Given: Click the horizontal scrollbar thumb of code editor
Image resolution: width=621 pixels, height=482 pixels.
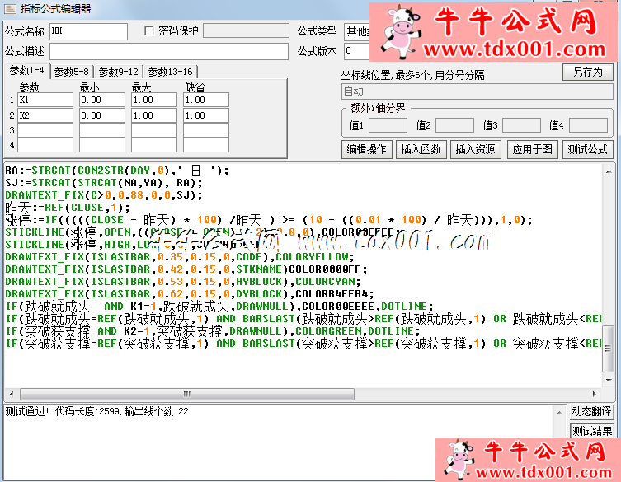Looking at the screenshot, I should [187, 394].
